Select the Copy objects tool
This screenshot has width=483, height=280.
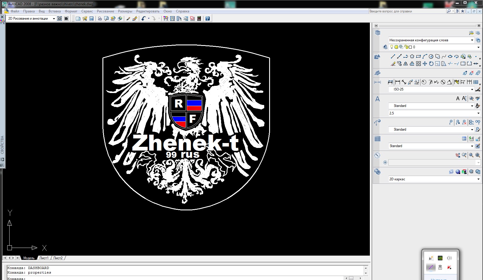(399, 64)
